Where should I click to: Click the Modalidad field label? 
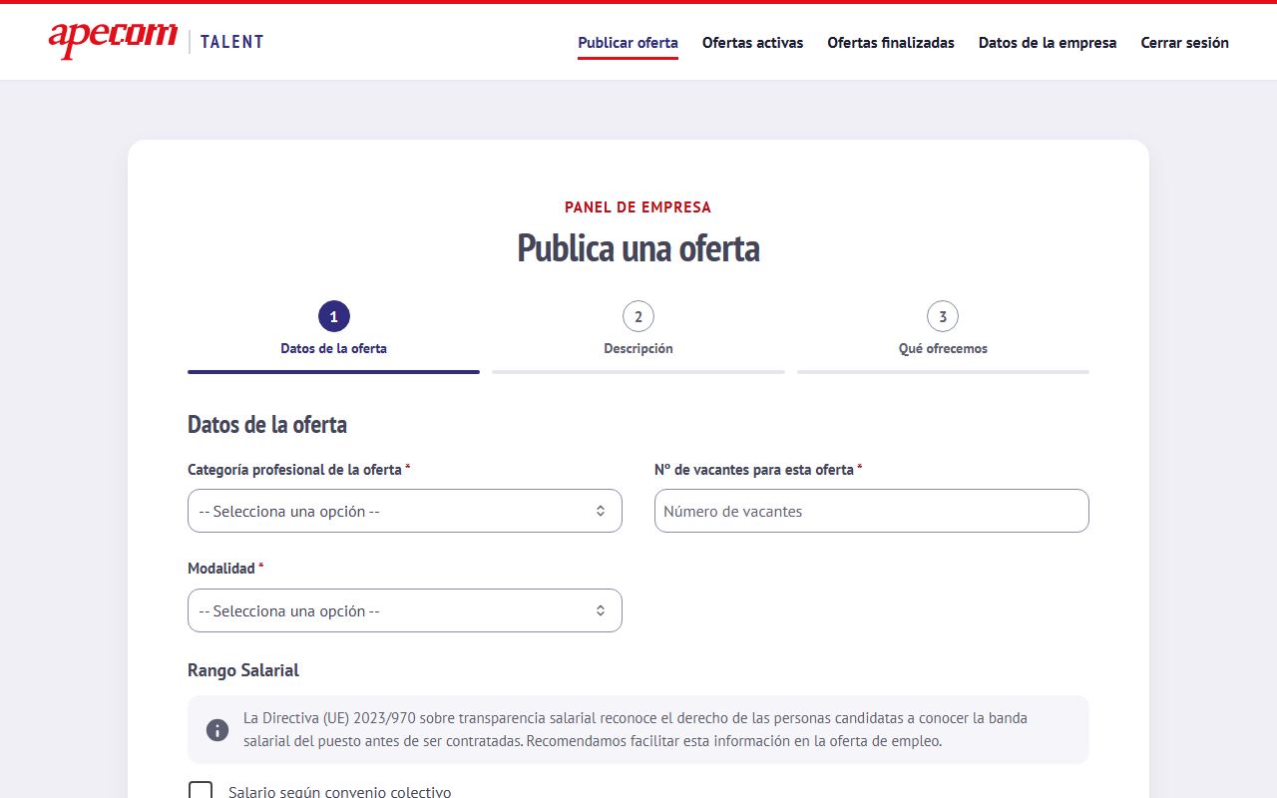pyautogui.click(x=225, y=569)
